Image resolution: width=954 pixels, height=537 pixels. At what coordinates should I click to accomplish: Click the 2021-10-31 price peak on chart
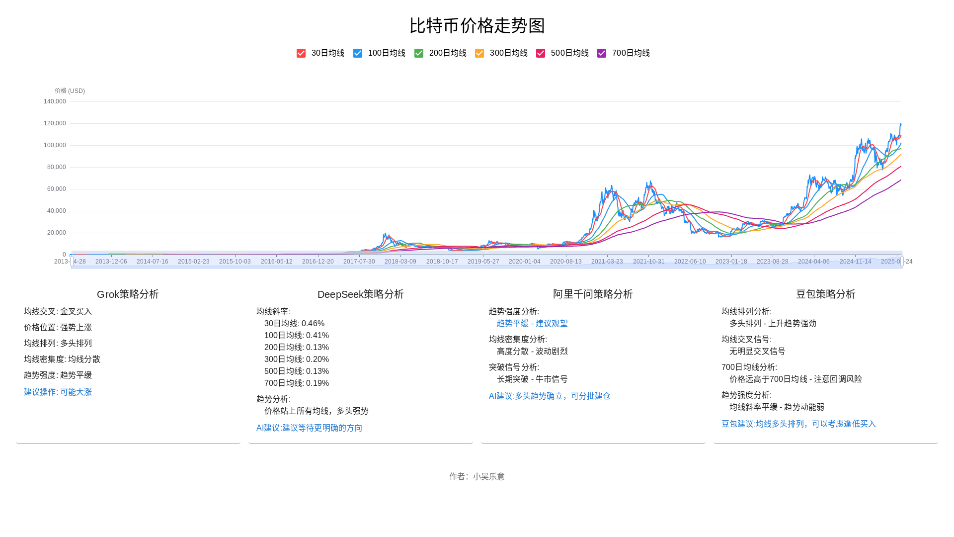tap(650, 182)
